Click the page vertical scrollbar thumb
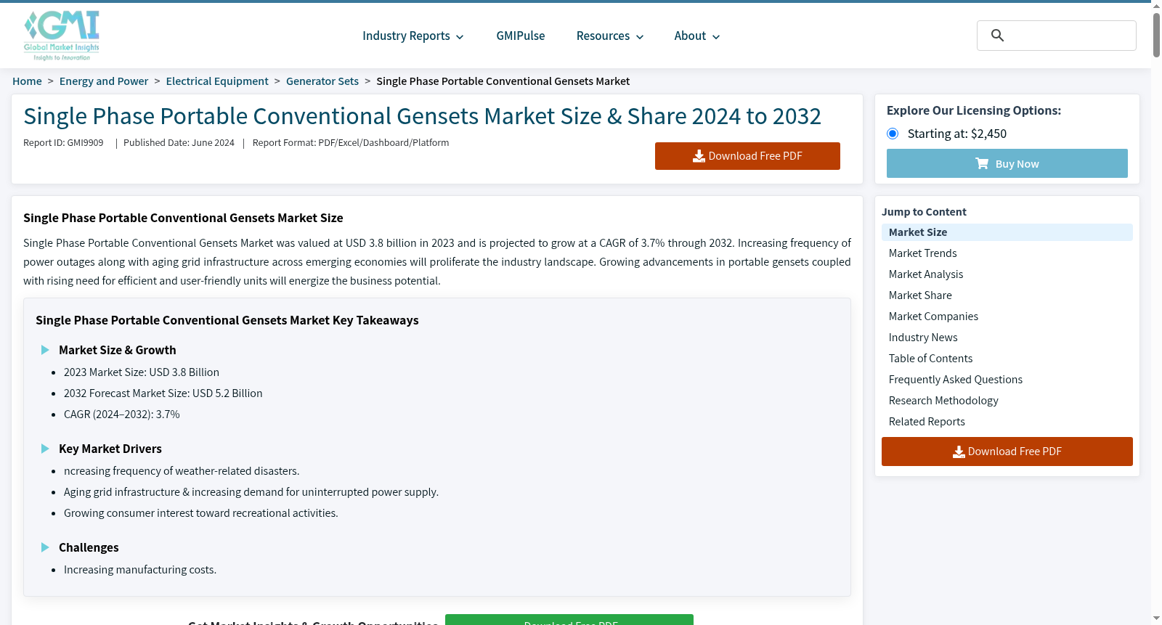 point(1156,34)
